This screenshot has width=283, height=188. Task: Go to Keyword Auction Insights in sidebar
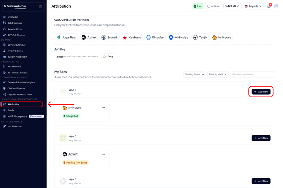pyautogui.click(x=21, y=83)
